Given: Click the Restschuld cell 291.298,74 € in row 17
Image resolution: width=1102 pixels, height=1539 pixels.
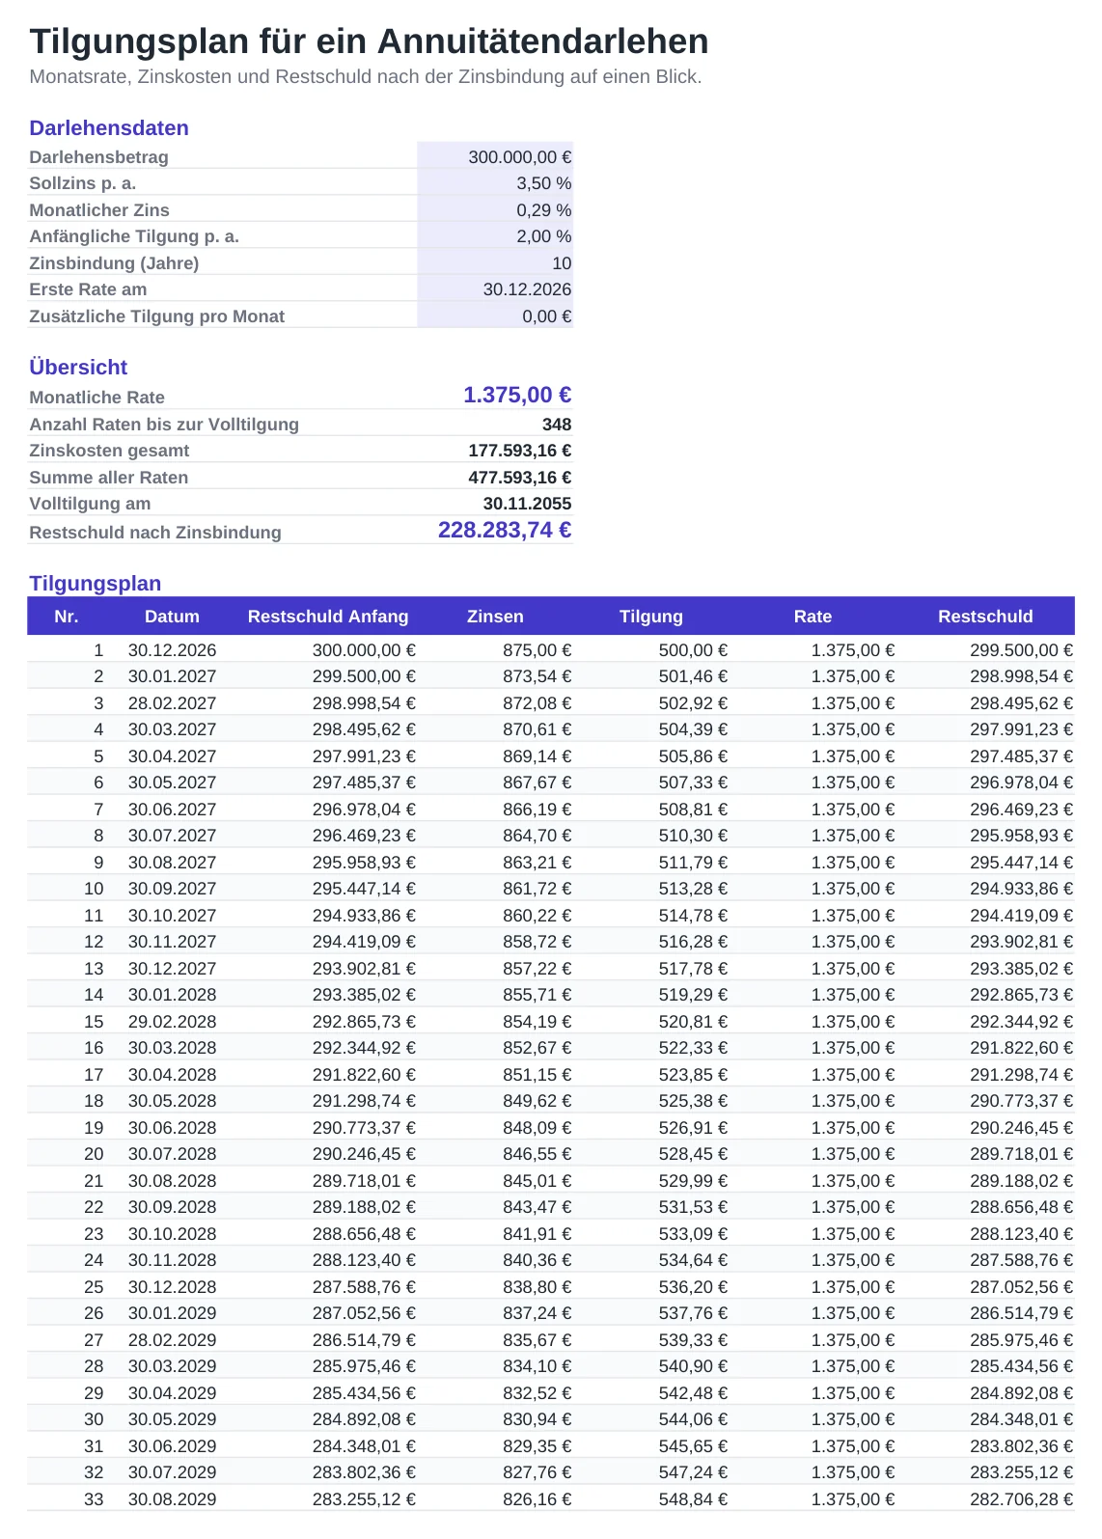Looking at the screenshot, I should (x=1021, y=1075).
